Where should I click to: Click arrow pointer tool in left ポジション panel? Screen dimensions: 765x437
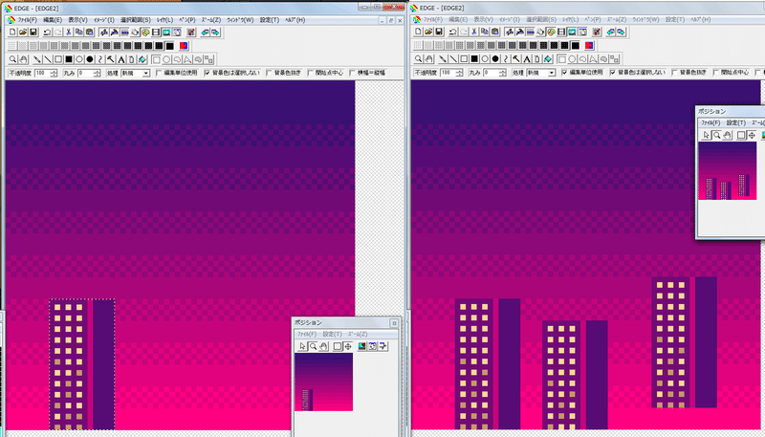(302, 346)
